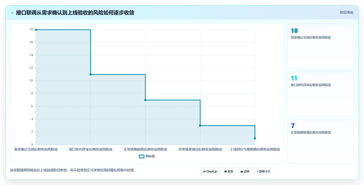Click the y-axis value 0

[x=32, y=145]
